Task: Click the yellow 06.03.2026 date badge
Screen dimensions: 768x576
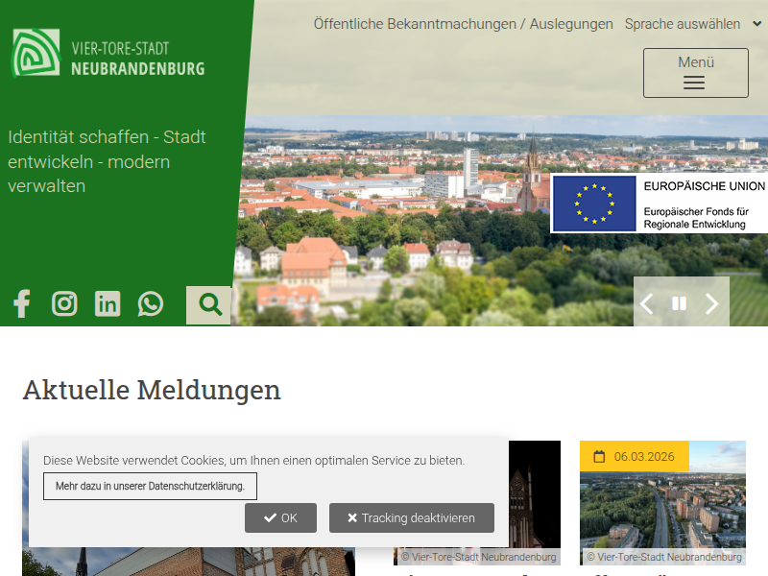Action: pos(634,457)
